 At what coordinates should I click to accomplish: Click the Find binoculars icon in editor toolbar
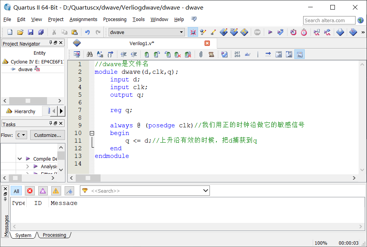click(89, 55)
